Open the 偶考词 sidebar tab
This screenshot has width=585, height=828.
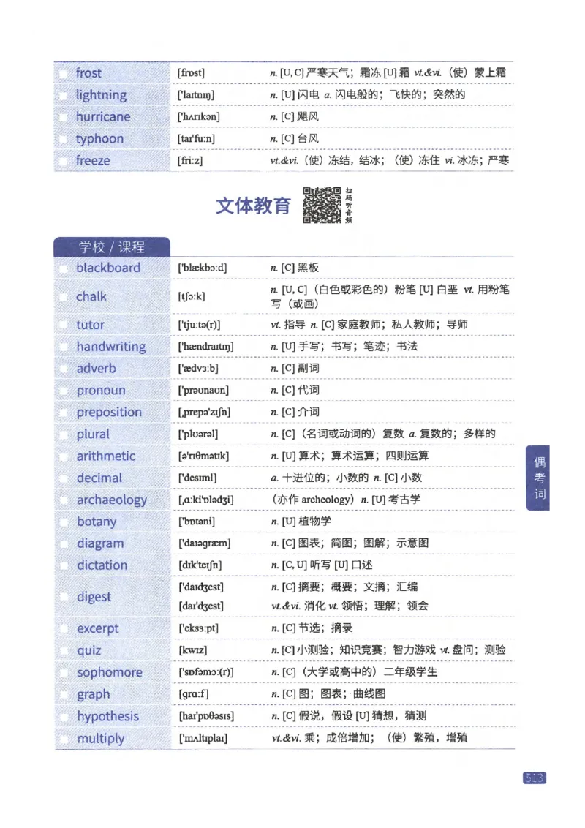[539, 476]
